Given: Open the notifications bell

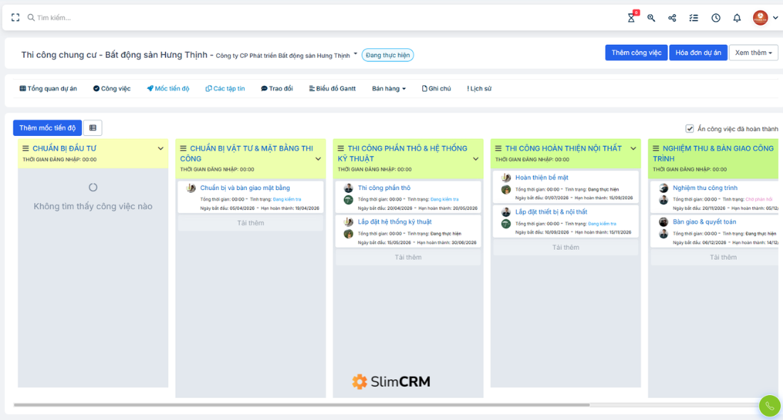Looking at the screenshot, I should 737,18.
